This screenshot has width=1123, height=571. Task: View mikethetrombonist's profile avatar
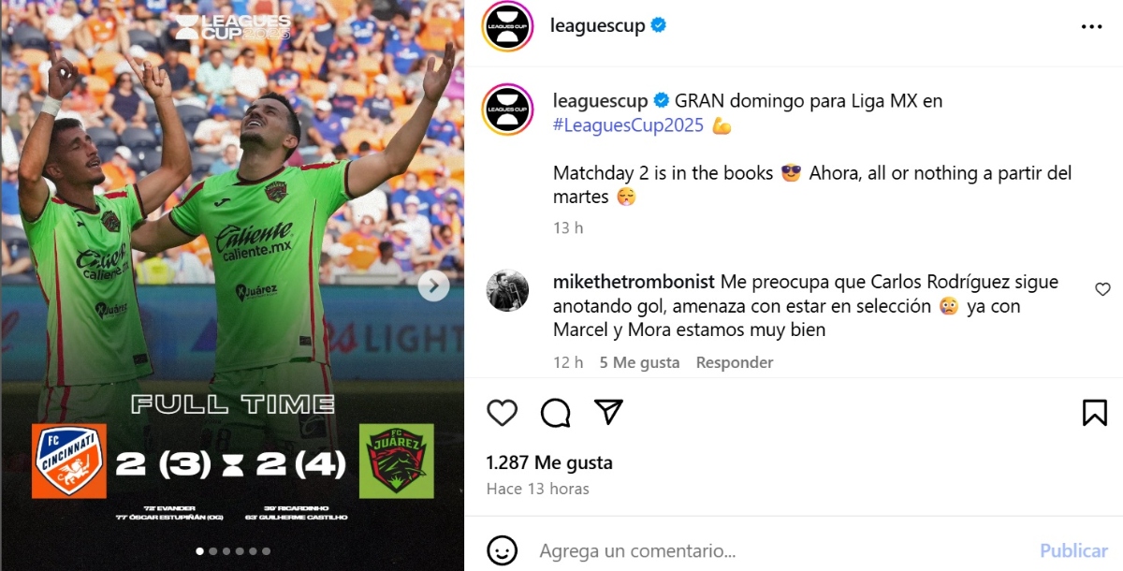click(507, 290)
